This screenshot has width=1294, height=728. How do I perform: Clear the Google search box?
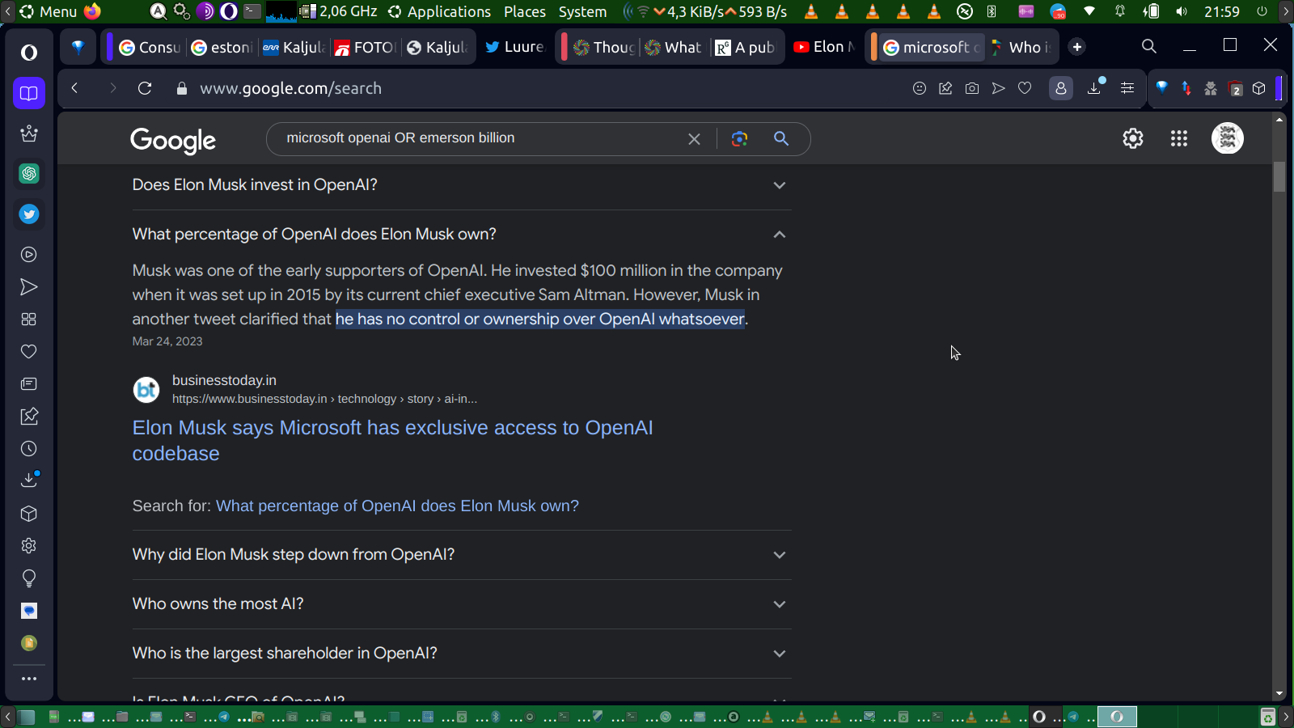(694, 138)
